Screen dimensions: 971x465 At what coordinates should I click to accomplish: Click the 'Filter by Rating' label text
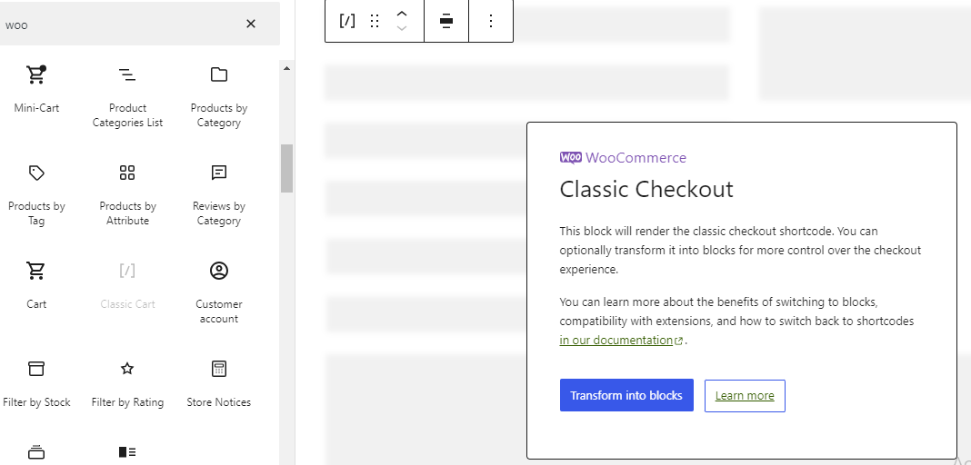127,402
